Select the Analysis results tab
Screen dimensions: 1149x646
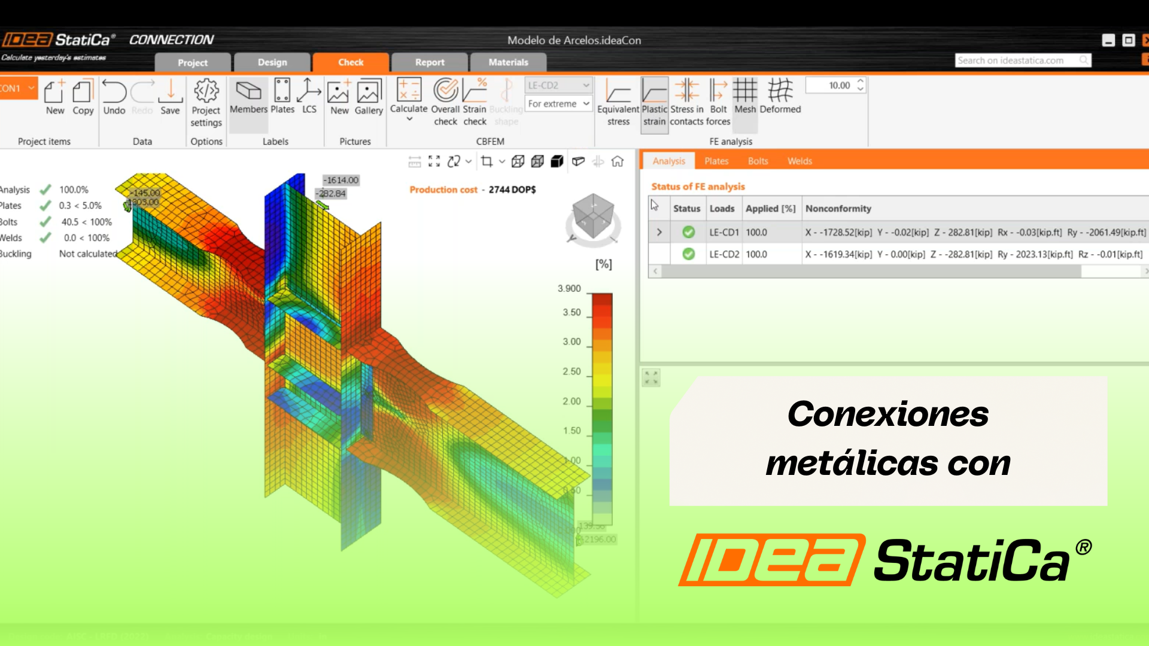(x=668, y=161)
